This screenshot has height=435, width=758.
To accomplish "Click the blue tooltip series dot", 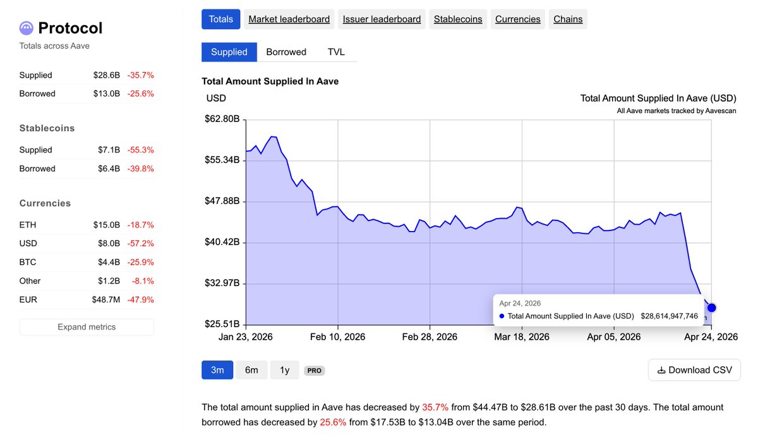I will [502, 316].
